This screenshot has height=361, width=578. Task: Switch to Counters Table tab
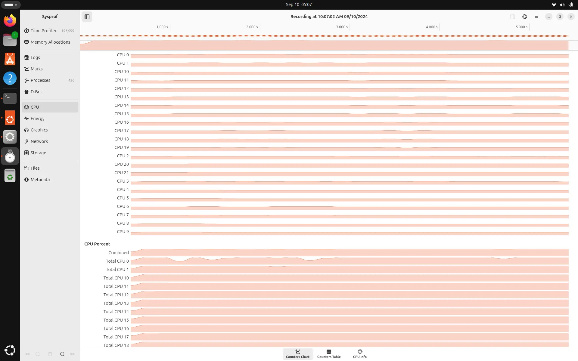pos(329,354)
